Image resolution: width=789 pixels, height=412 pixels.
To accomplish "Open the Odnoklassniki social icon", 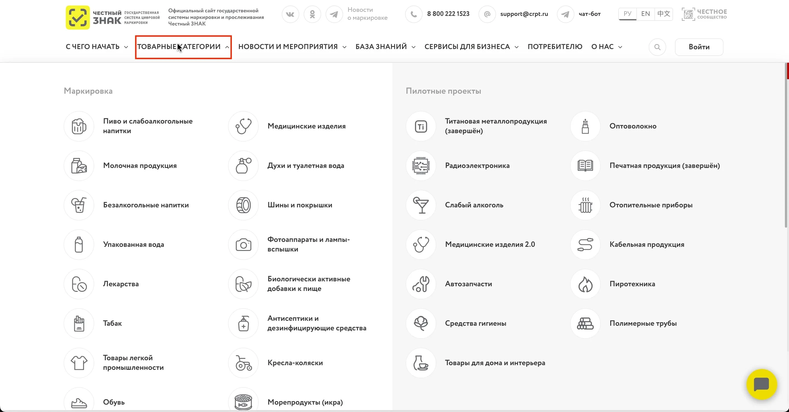I will coord(312,14).
